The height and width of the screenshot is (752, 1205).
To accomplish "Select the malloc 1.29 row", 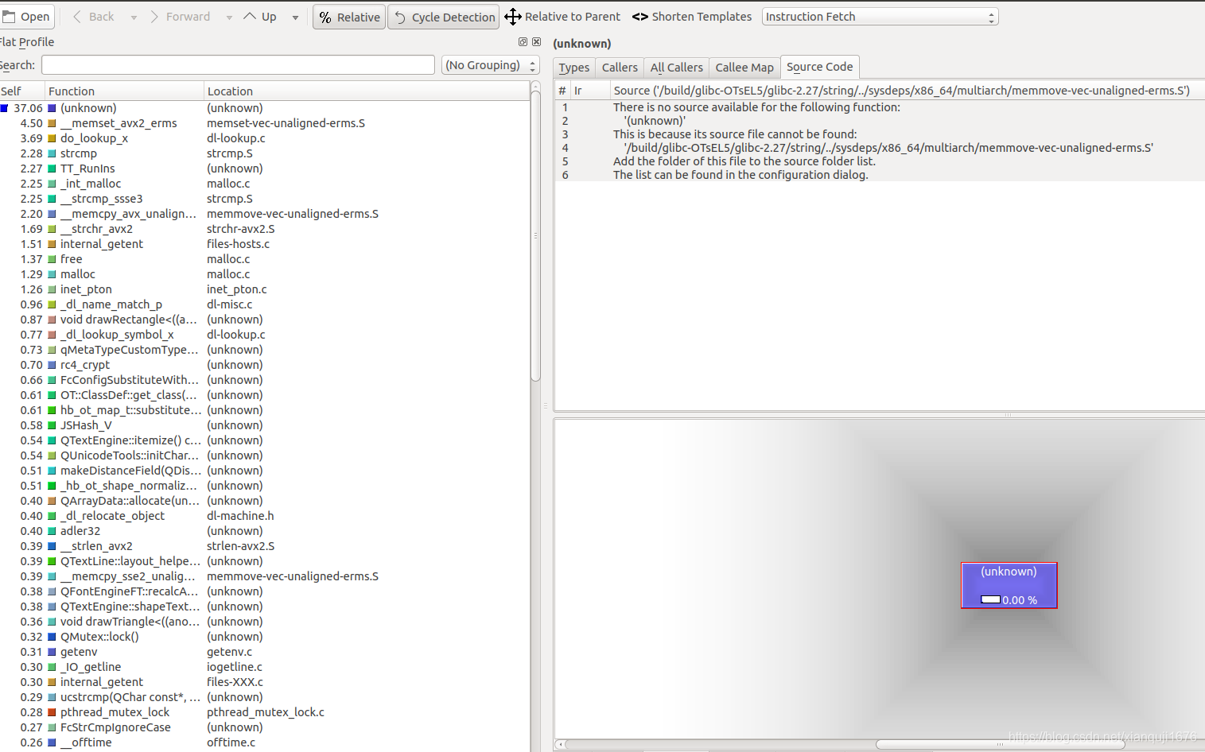I will pyautogui.click(x=264, y=274).
